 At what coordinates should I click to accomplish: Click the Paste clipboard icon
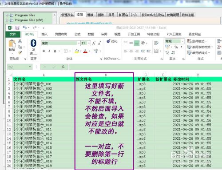[x=12, y=44]
